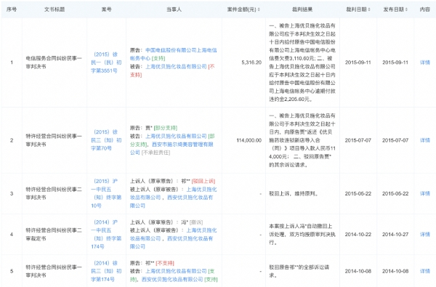Click the [部分支持] tag beside 原告 贾*
The width and height of the screenshot is (436, 287).
coord(166,128)
